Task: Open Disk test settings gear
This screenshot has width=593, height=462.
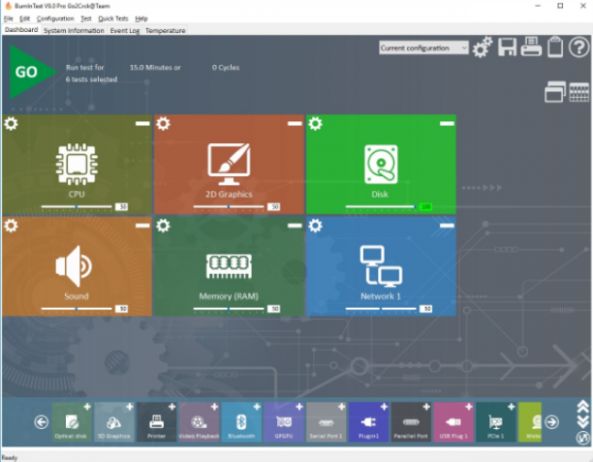Action: pyautogui.click(x=315, y=124)
